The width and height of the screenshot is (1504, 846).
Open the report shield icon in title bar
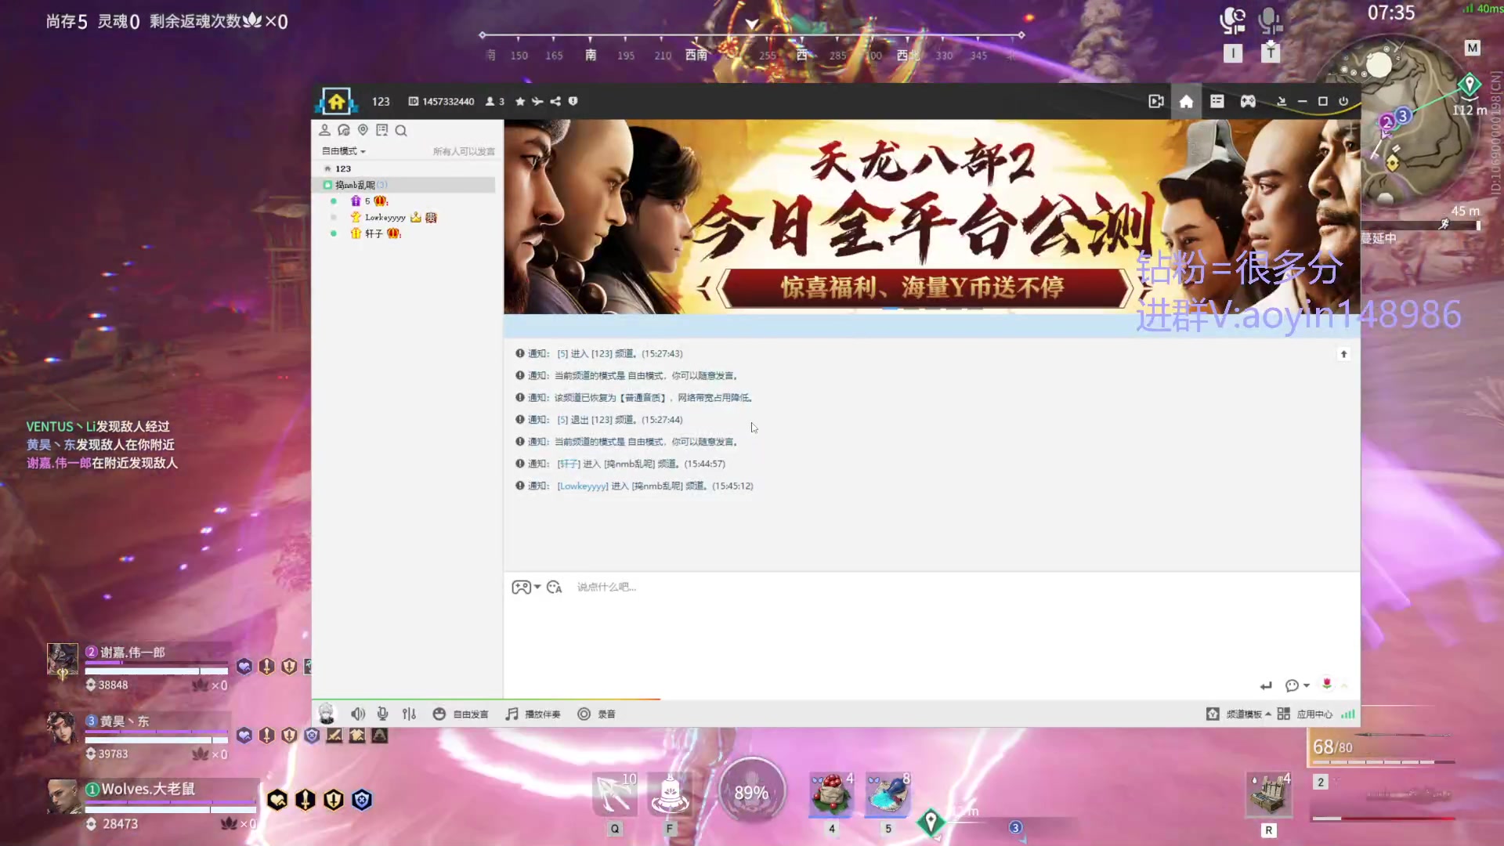tap(573, 102)
